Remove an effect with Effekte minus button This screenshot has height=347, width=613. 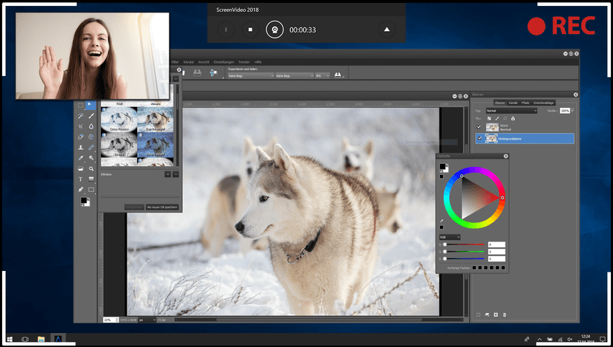(x=176, y=174)
